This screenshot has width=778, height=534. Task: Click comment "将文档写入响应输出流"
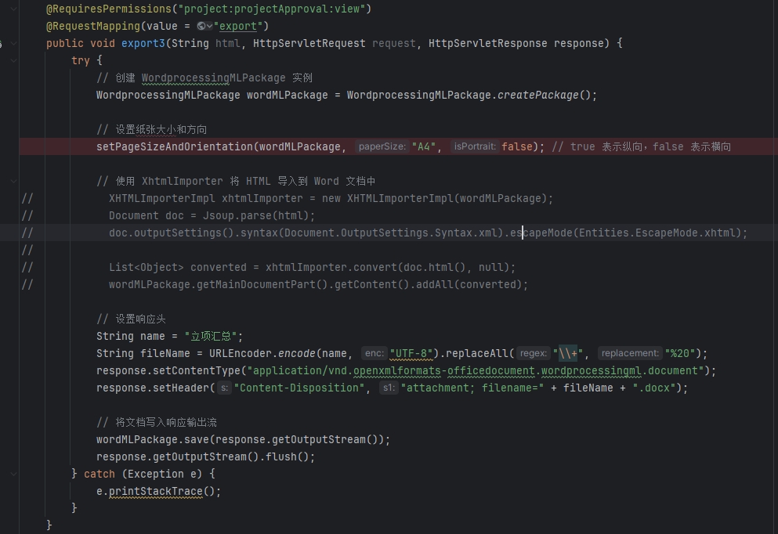click(157, 423)
